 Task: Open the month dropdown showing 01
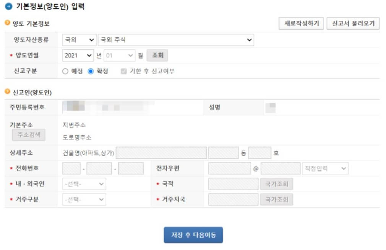(x=120, y=55)
